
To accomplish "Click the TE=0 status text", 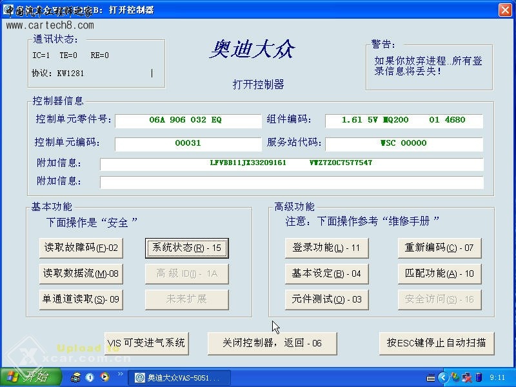I will 68,55.
